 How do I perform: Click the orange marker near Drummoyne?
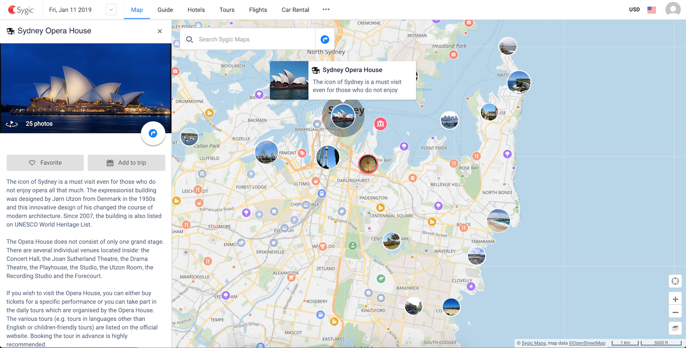click(209, 113)
